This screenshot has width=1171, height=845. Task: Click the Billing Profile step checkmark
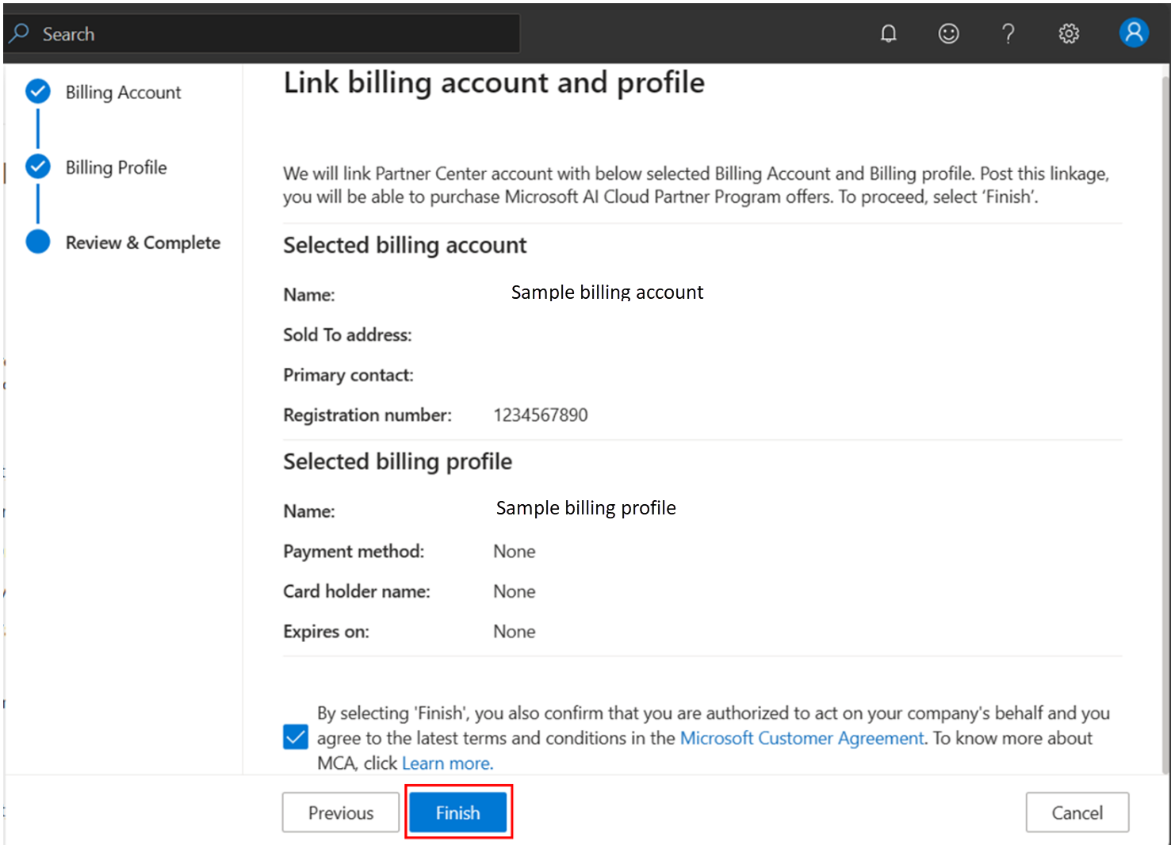pos(38,167)
